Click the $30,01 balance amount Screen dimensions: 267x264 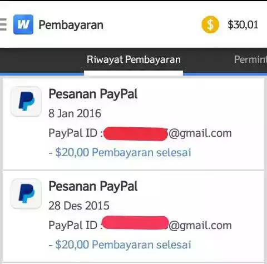pos(243,24)
